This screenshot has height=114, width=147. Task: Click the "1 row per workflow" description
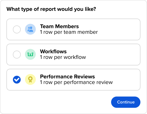(x=63, y=57)
